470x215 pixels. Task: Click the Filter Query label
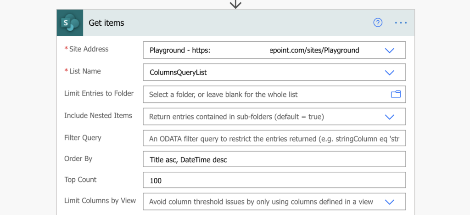(83, 138)
